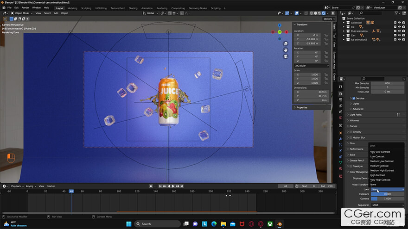Toggle X-ray view icon in header
The height and width of the screenshot is (229, 408).
[306, 13]
